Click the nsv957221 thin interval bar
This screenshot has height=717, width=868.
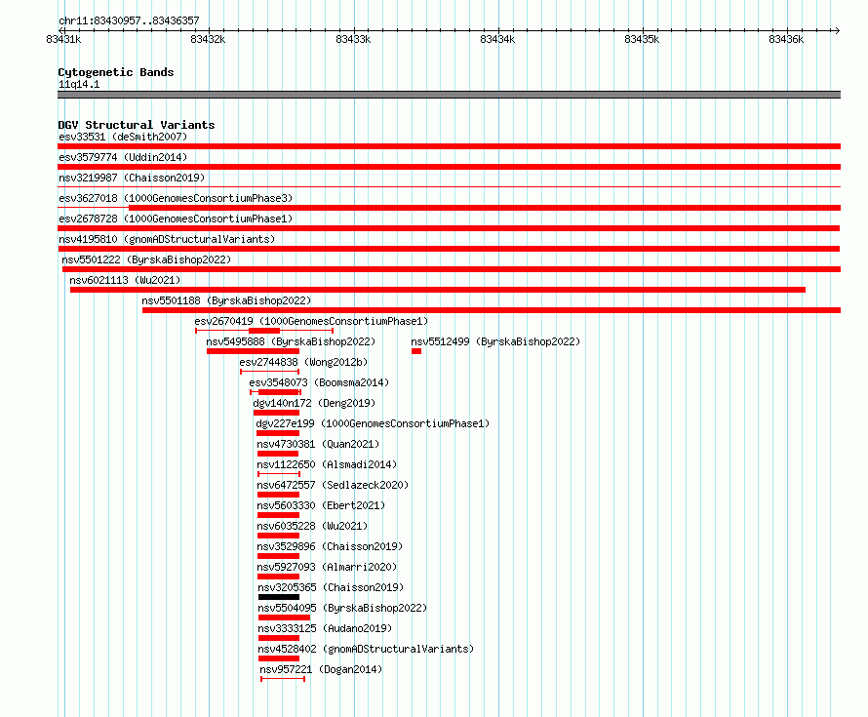(283, 679)
